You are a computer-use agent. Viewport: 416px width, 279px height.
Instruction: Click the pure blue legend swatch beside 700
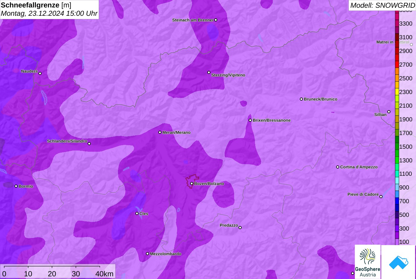coord(397,201)
